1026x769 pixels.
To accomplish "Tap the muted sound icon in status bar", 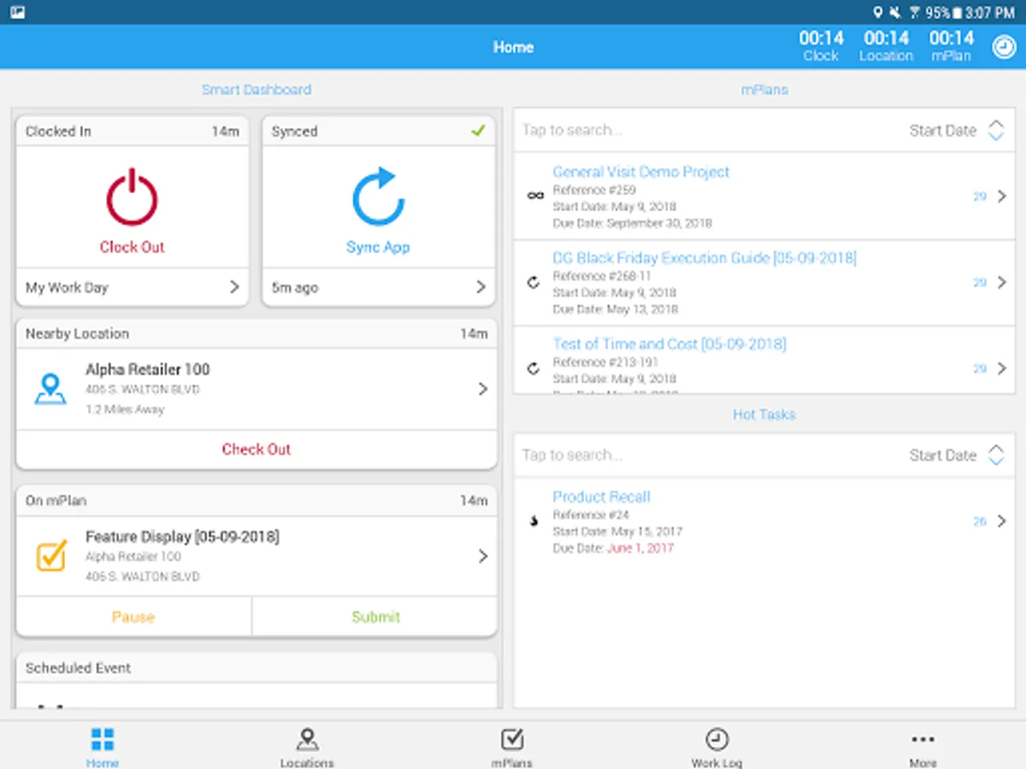I will pos(895,12).
